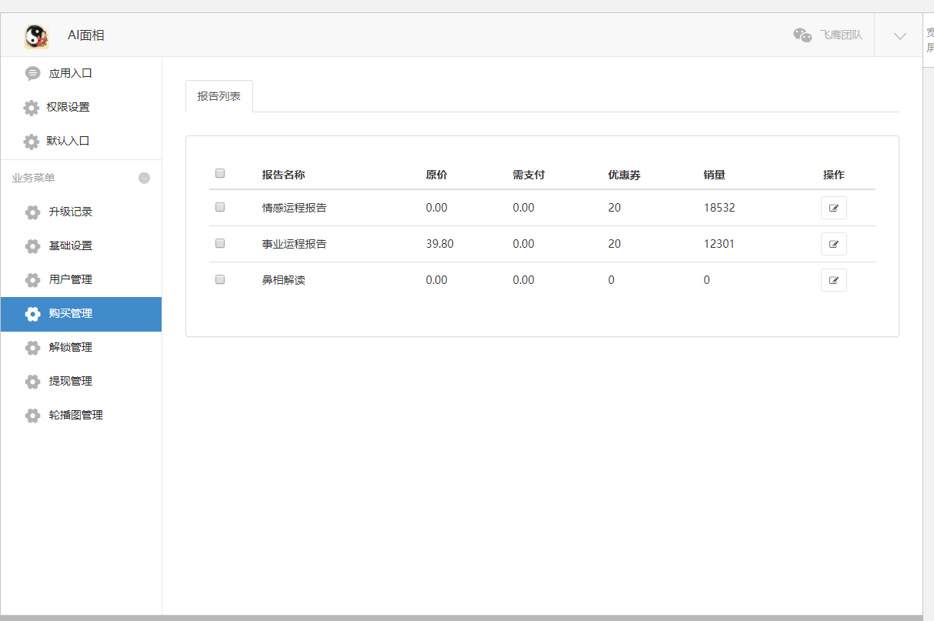Screen dimensions: 934x621
Task: Open the 提现管理 sidebar link
Action: (x=71, y=381)
